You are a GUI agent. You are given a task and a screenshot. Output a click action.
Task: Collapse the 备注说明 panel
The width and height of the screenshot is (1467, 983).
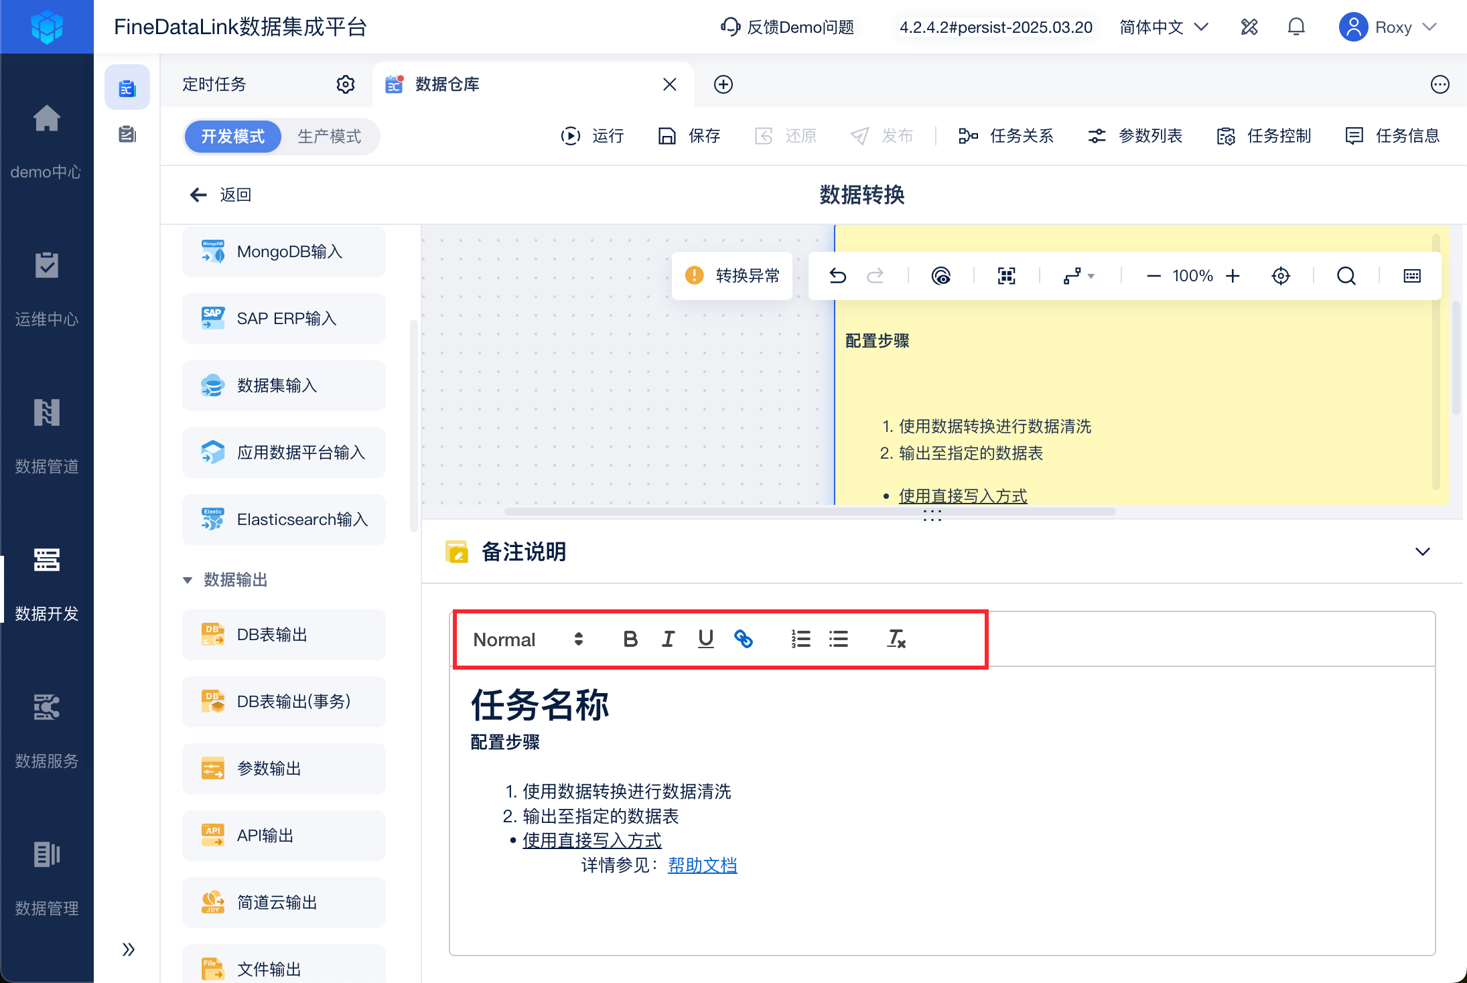click(1423, 552)
